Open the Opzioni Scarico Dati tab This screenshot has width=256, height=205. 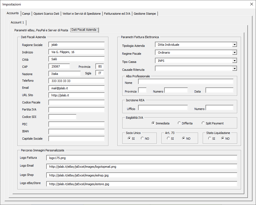pyautogui.click(x=46, y=14)
